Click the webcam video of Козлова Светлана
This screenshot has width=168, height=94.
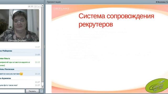[19, 25]
